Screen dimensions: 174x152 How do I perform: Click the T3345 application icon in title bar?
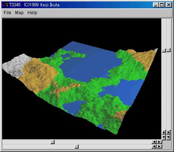(5, 5)
